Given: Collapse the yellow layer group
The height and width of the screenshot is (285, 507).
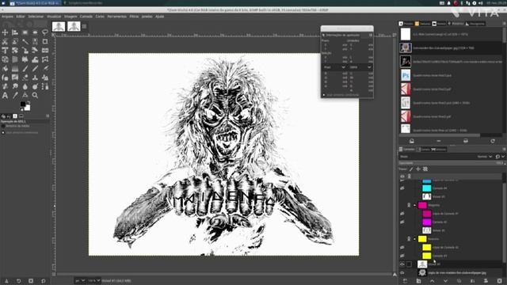Looking at the screenshot, I should [415, 239].
